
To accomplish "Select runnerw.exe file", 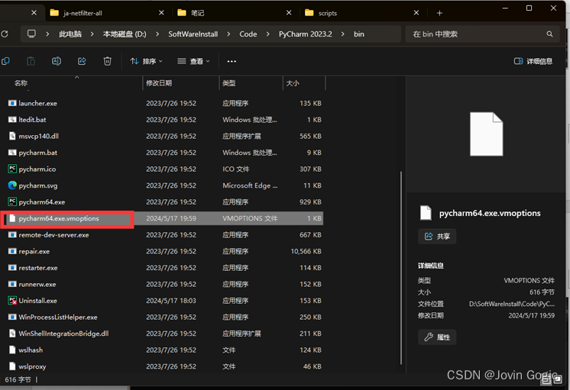I will (162, 284).
